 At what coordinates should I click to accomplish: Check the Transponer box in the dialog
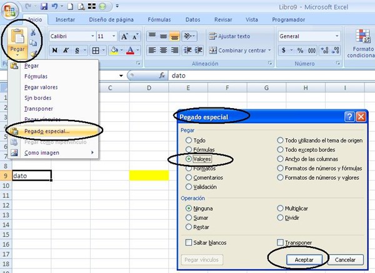280,242
